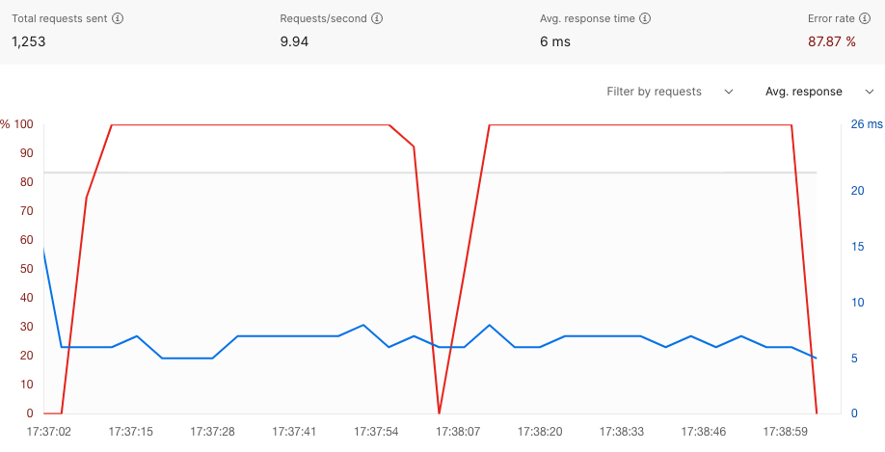The height and width of the screenshot is (452, 885).
Task: Click the 26 ms right axis label
Action: 867,124
